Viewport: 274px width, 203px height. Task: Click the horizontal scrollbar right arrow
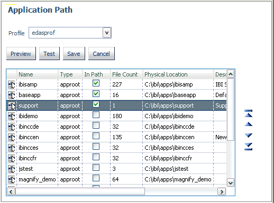[222, 191]
